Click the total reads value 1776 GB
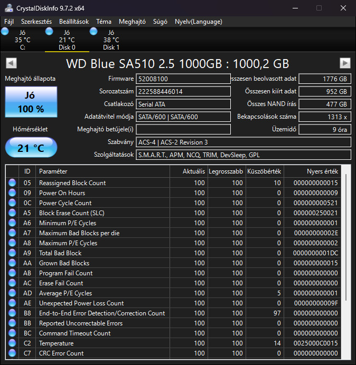The height and width of the screenshot is (365, 356). (x=324, y=79)
